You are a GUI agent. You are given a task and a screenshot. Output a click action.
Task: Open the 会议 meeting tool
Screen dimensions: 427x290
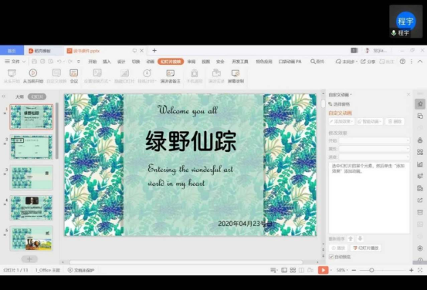click(x=74, y=76)
